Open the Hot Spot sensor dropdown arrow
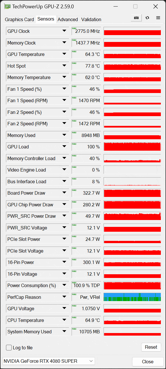 (x=64, y=66)
